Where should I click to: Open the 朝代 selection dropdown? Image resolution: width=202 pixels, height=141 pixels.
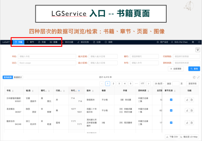tap(144, 56)
